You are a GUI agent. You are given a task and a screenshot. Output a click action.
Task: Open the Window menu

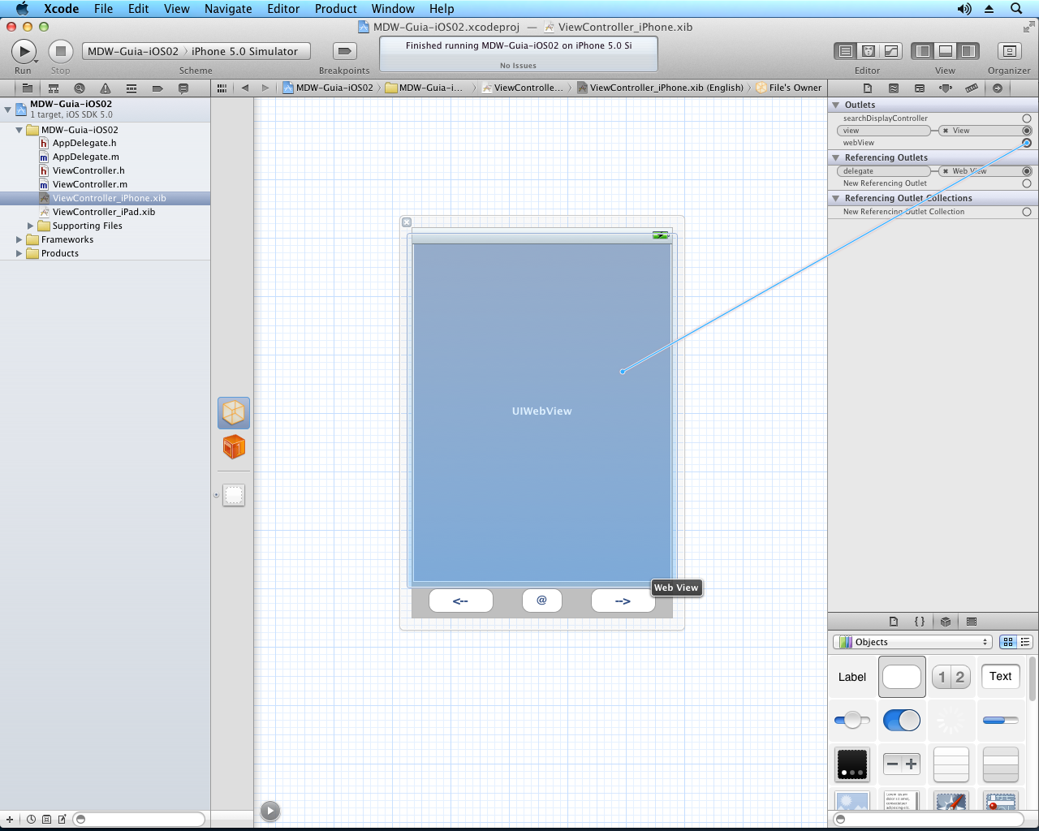click(x=393, y=9)
